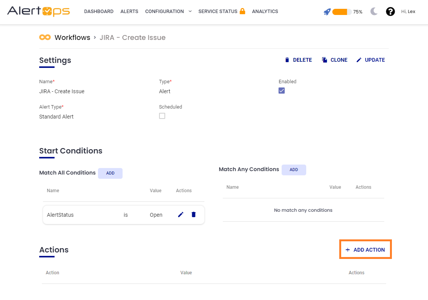The height and width of the screenshot is (300, 428).
Task: Add a Match All Conditions entry
Action: (110, 173)
